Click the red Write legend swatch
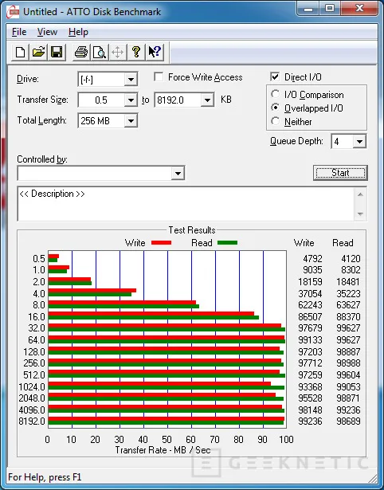 (161, 243)
